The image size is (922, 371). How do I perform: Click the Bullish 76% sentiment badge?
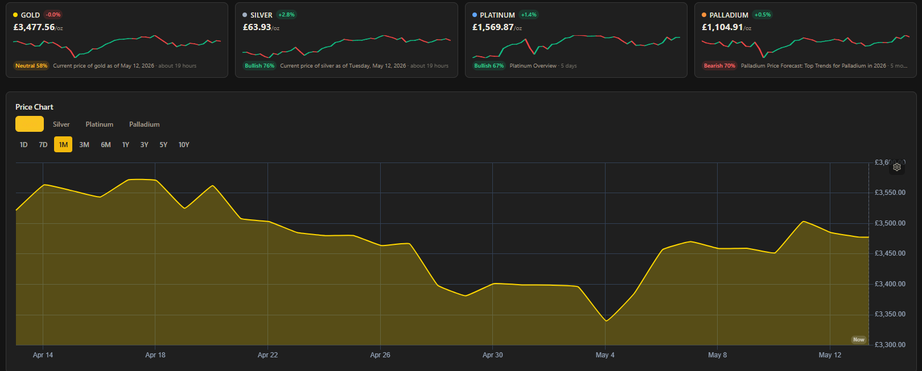(260, 66)
